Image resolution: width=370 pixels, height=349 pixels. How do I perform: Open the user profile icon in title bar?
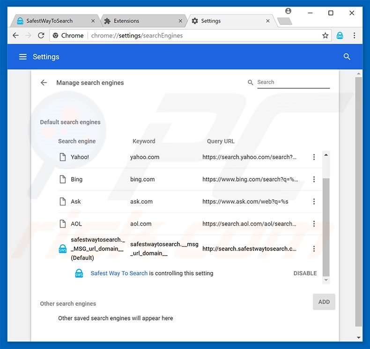pyautogui.click(x=288, y=11)
